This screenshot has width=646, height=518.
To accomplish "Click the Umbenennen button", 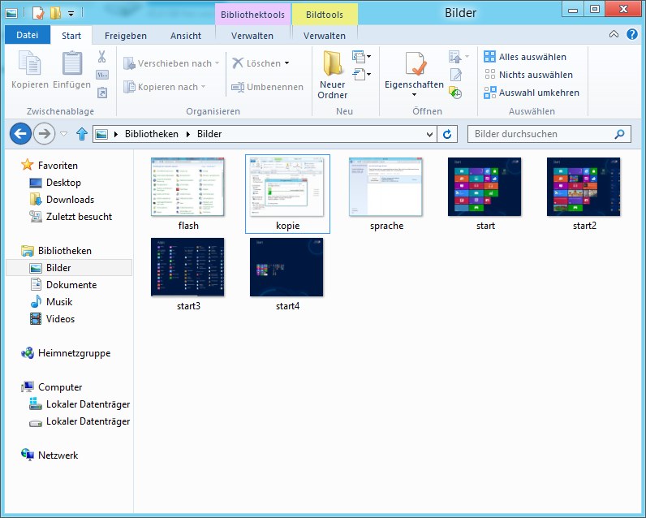I will tap(267, 87).
